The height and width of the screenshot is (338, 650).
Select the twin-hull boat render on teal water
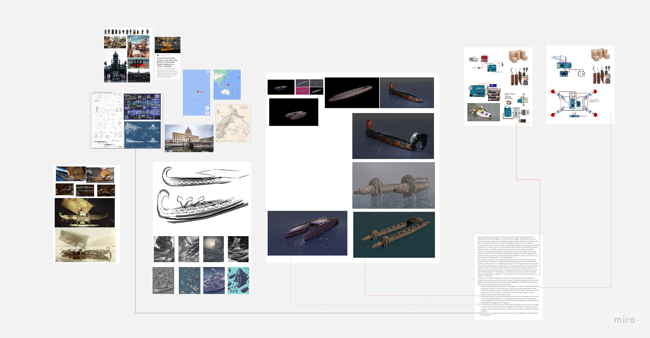click(x=394, y=235)
